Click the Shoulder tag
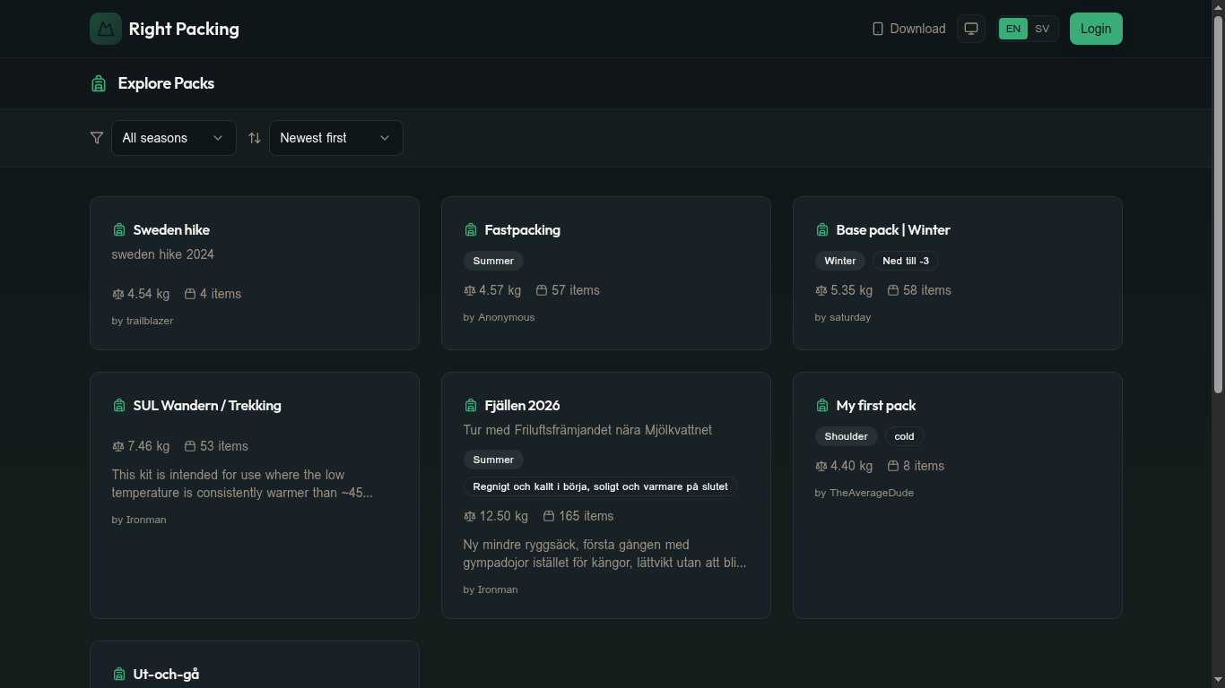Screen dimensions: 1225x688 point(847,436)
